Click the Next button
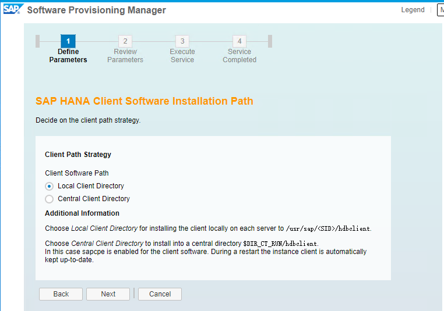 (108, 294)
